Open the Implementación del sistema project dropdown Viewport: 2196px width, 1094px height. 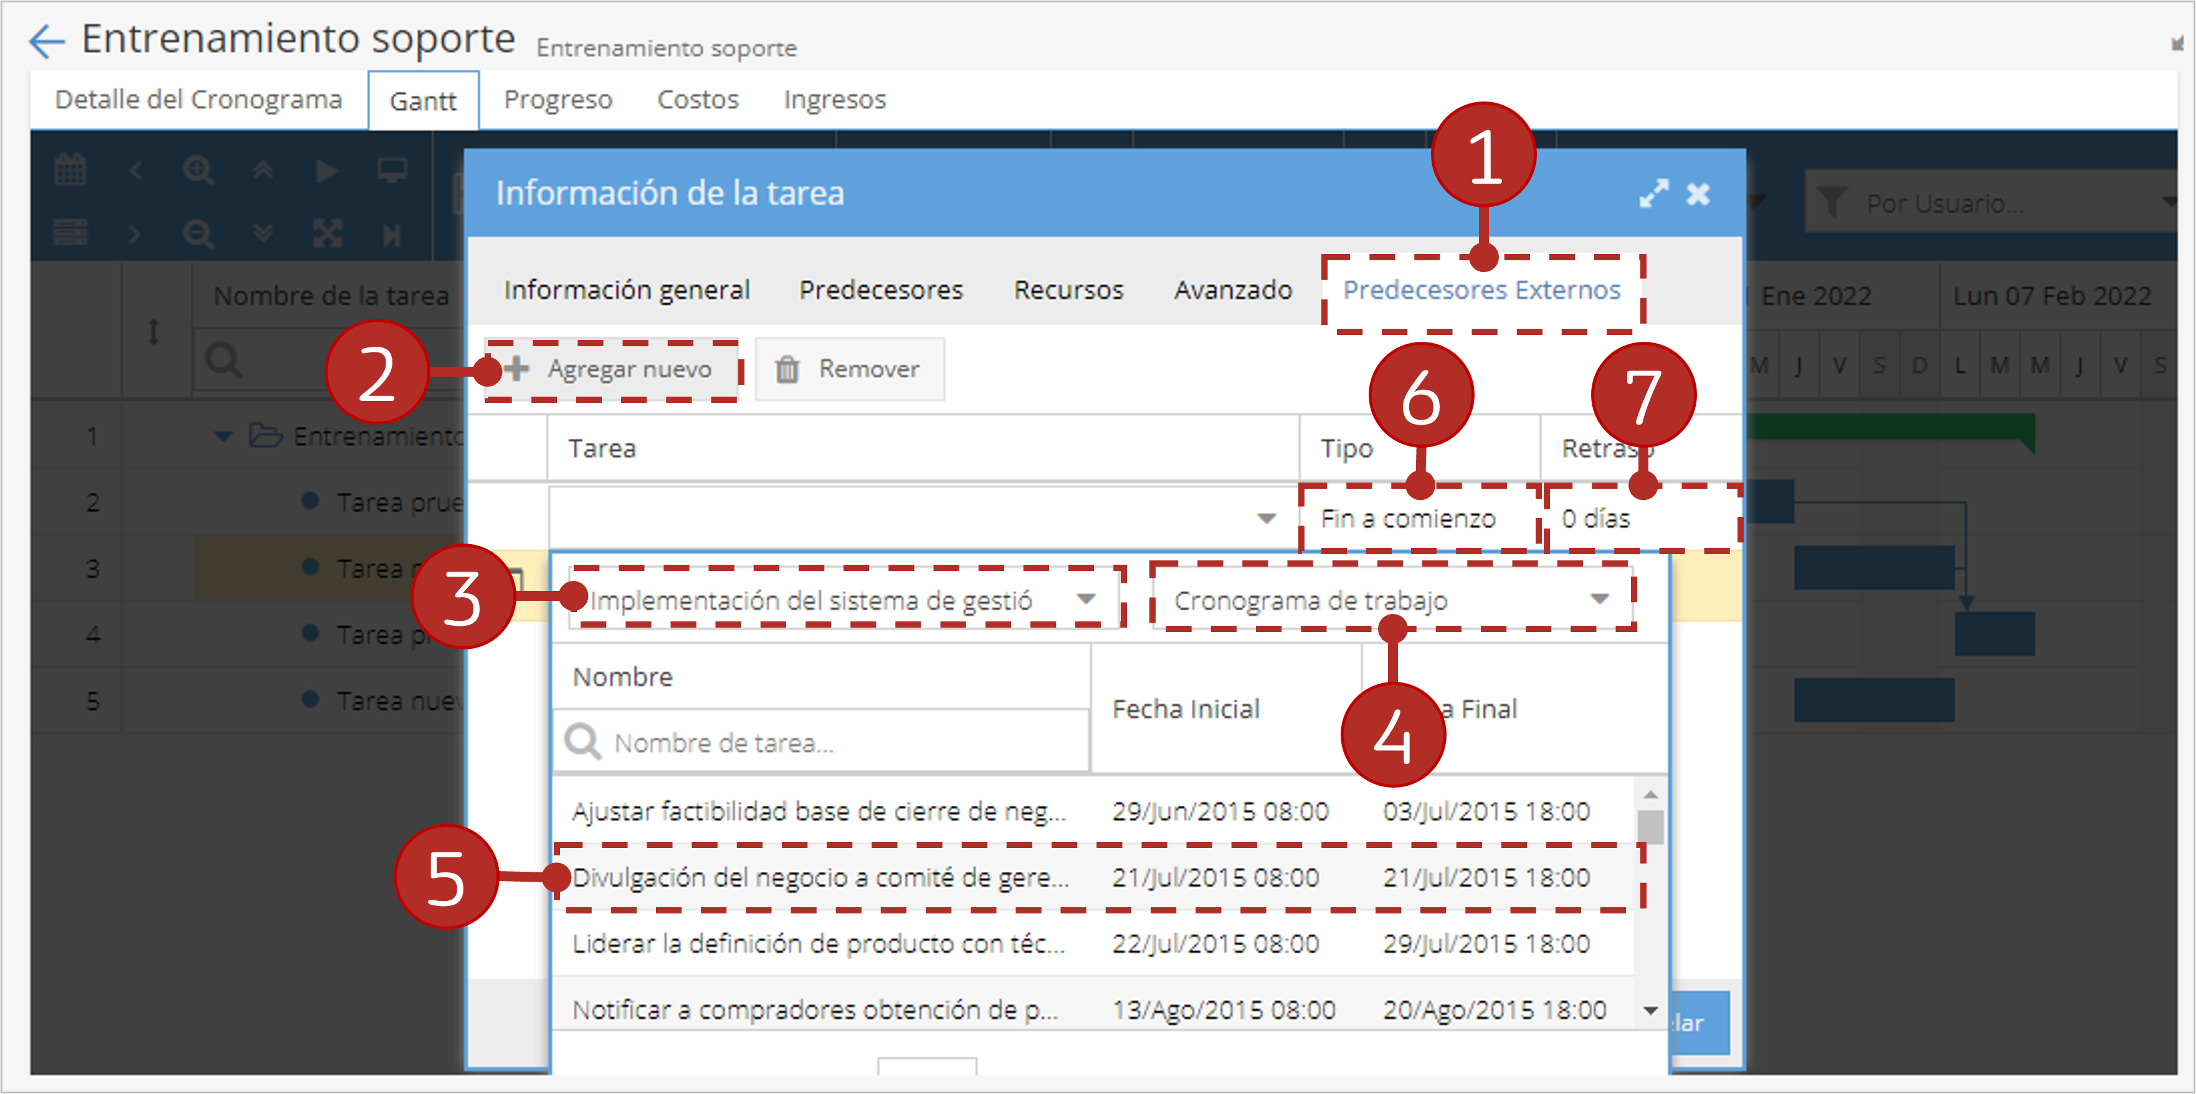(844, 600)
